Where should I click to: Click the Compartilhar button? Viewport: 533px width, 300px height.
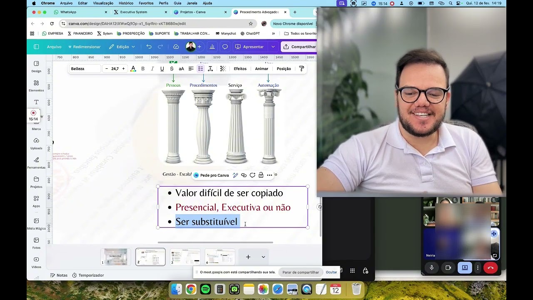(299, 47)
